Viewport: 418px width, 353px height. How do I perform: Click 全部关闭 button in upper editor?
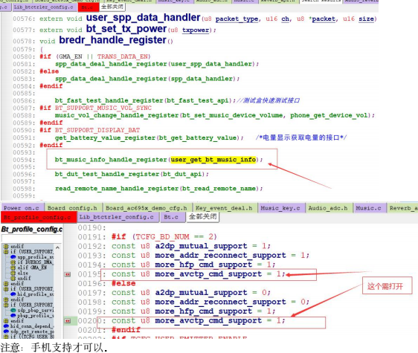(x=112, y=7)
